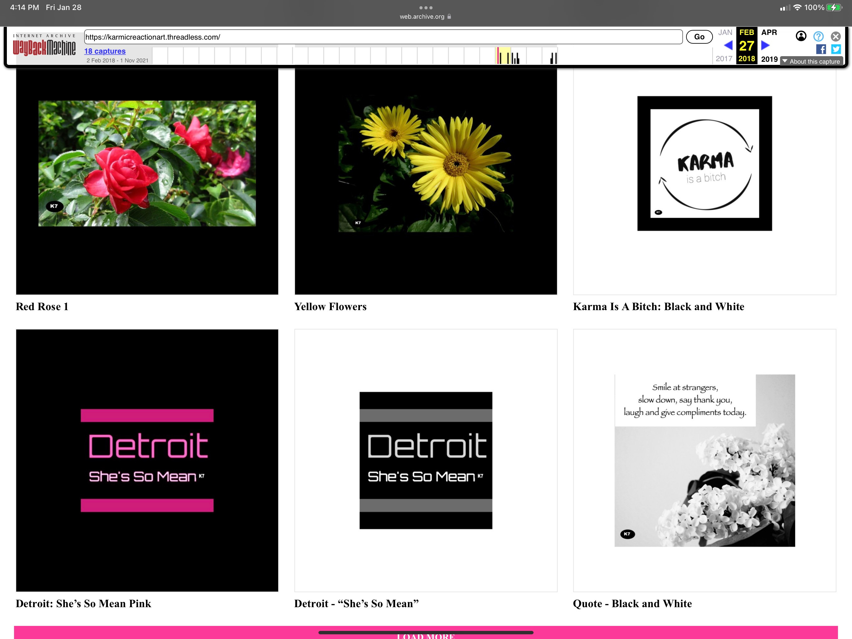Viewport: 852px width, 639px height.
Task: Open the 18 captures link
Action: (105, 51)
